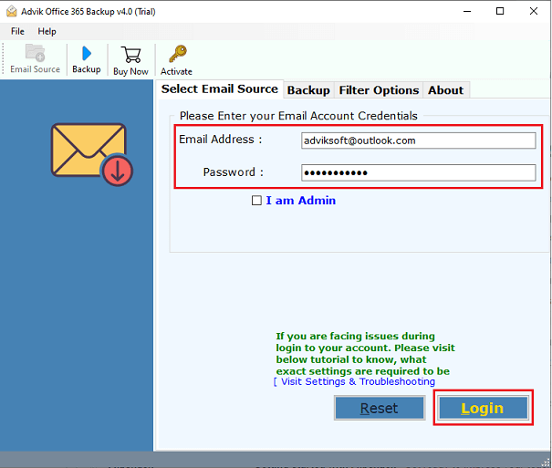The height and width of the screenshot is (468, 552).
Task: Enable the I am Admin checkbox
Action: (x=256, y=201)
